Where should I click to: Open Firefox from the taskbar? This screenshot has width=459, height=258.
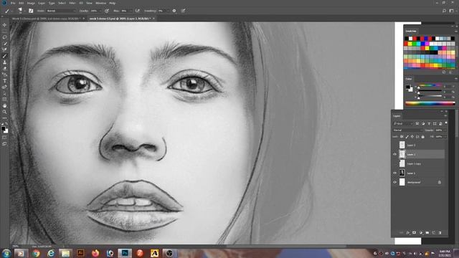95,253
